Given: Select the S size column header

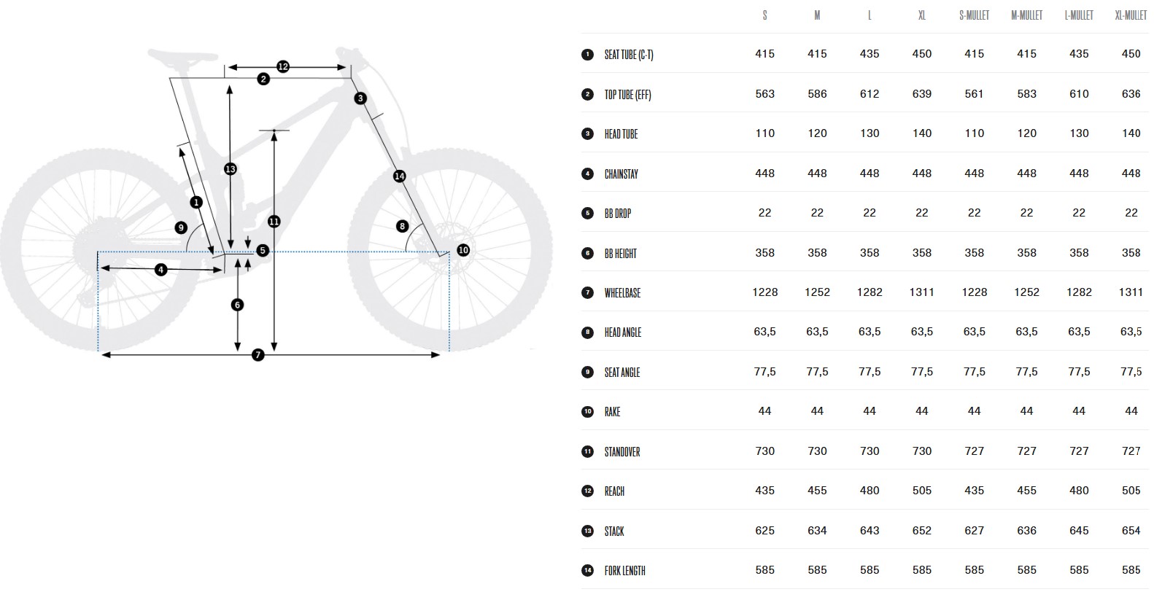Looking at the screenshot, I should [x=764, y=15].
